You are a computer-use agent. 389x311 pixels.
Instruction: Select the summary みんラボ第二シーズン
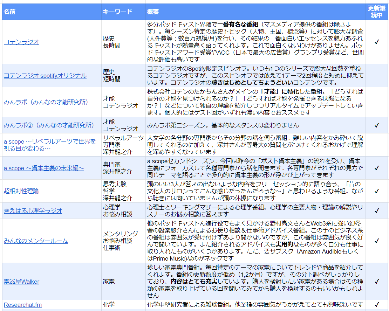(x=255, y=125)
